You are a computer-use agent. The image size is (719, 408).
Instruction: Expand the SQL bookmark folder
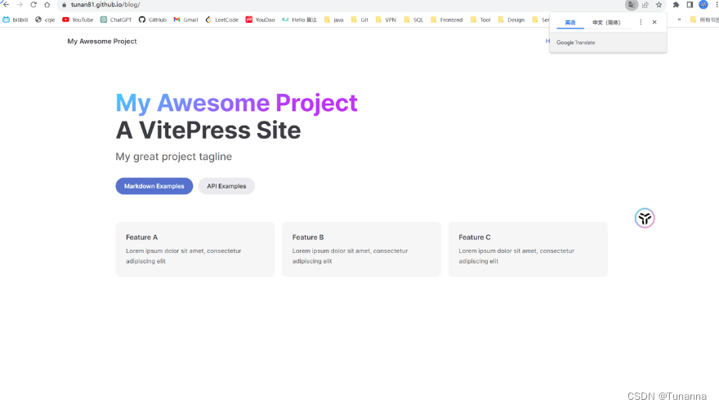point(413,20)
